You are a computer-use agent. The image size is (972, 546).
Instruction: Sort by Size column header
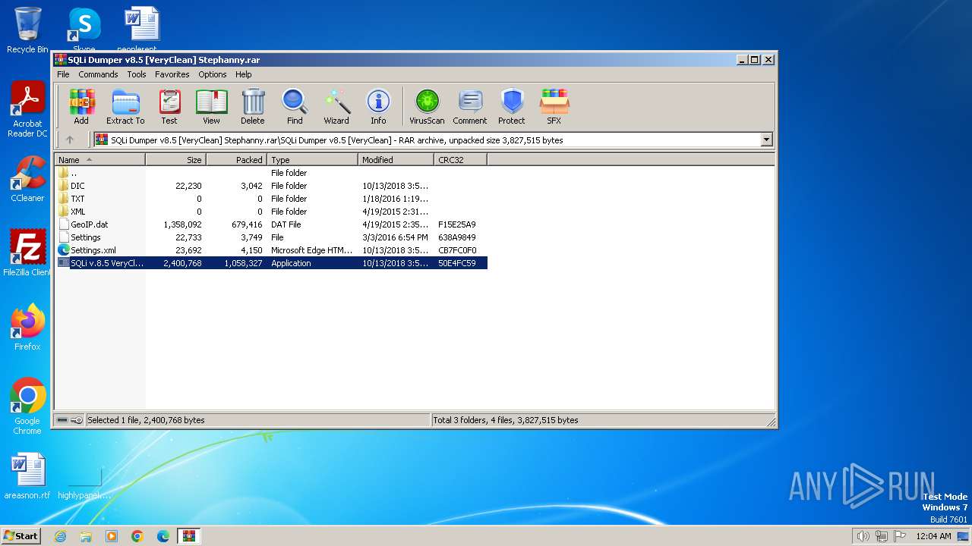(175, 160)
